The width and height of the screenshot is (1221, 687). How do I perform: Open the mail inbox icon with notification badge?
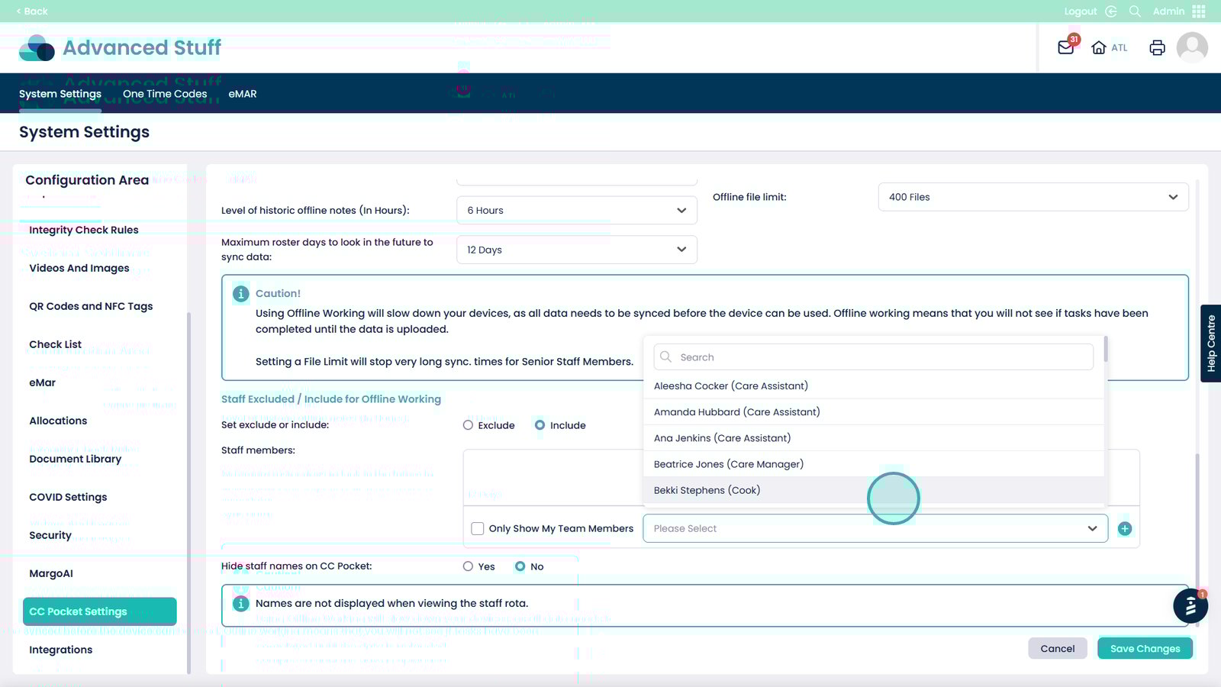pos(1066,47)
